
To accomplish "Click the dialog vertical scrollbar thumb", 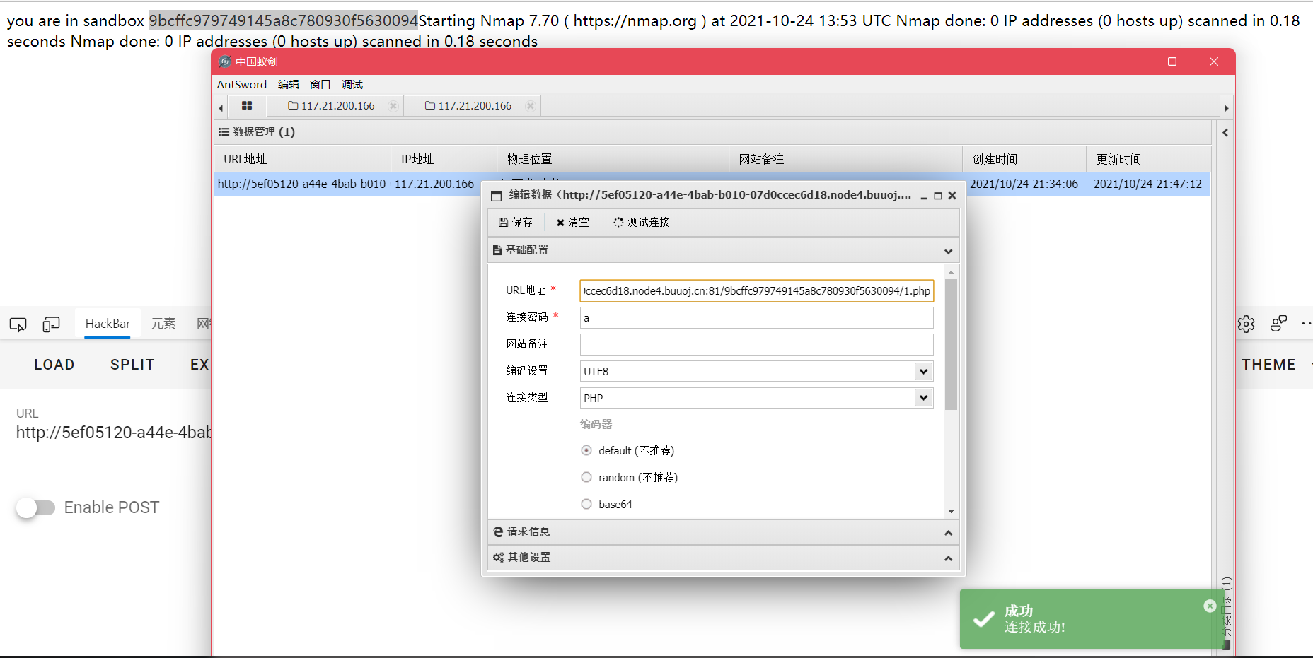I will pos(951,344).
